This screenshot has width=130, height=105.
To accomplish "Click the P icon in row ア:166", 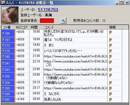I will (x=110, y=32).
